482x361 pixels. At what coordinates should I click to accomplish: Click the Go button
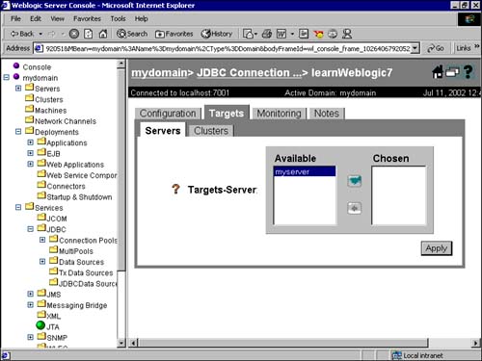click(436, 48)
